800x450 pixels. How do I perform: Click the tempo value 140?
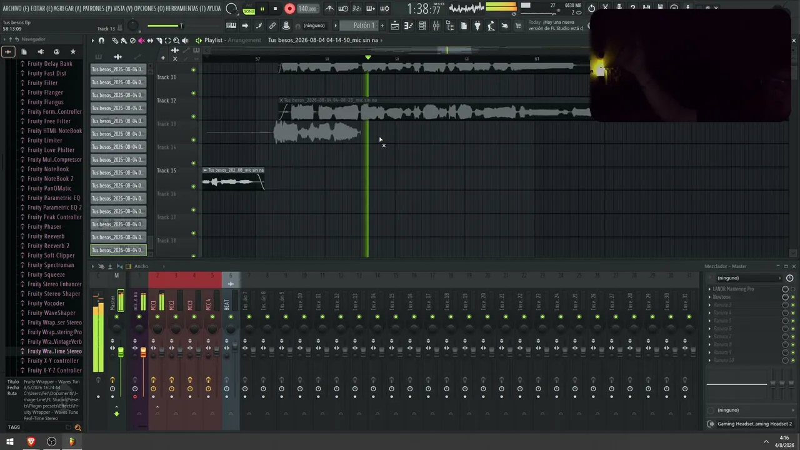tap(307, 9)
